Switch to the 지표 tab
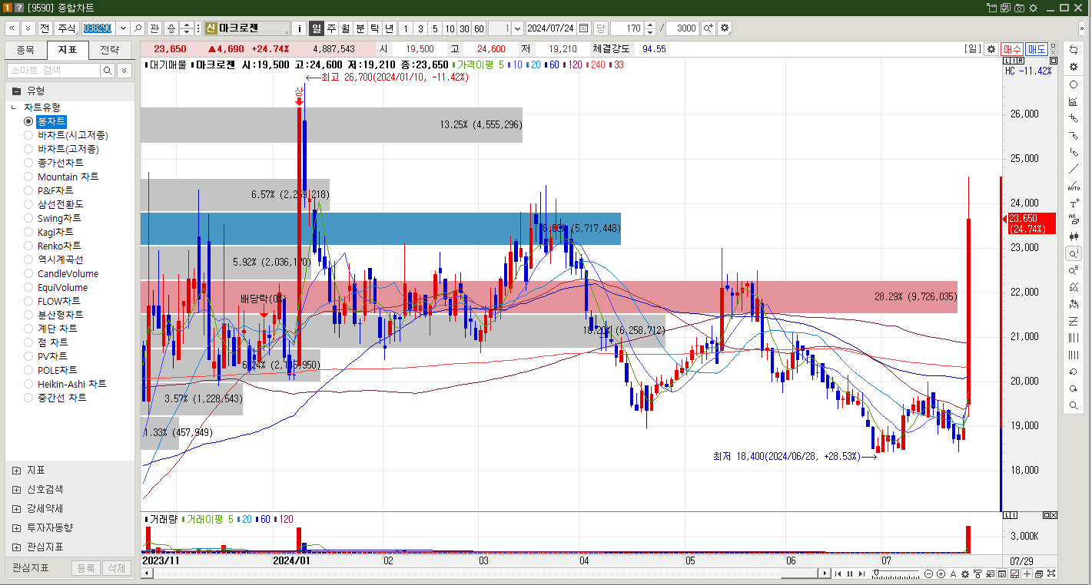This screenshot has height=585, width=1092. pos(68,51)
